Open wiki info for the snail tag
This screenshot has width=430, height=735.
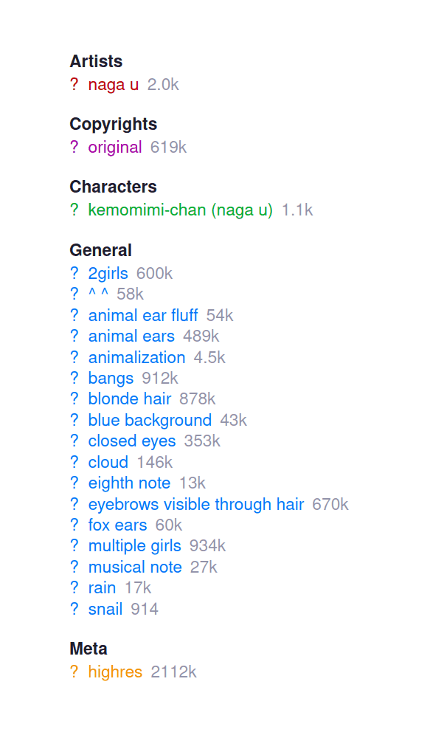pos(74,609)
